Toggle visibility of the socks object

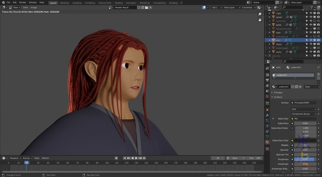(311, 52)
